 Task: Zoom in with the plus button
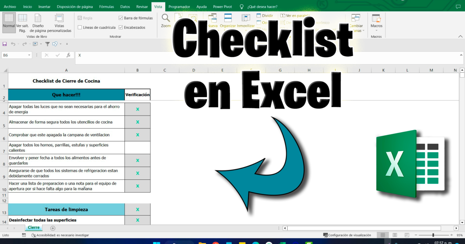click(452, 235)
